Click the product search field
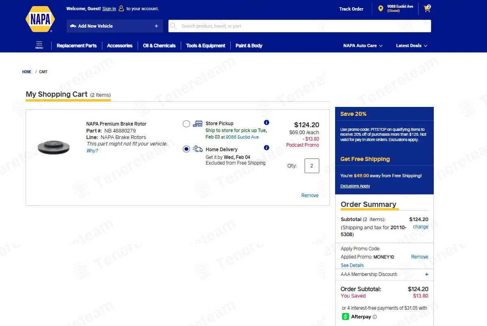Image resolution: width=487 pixels, height=326 pixels. (300, 26)
